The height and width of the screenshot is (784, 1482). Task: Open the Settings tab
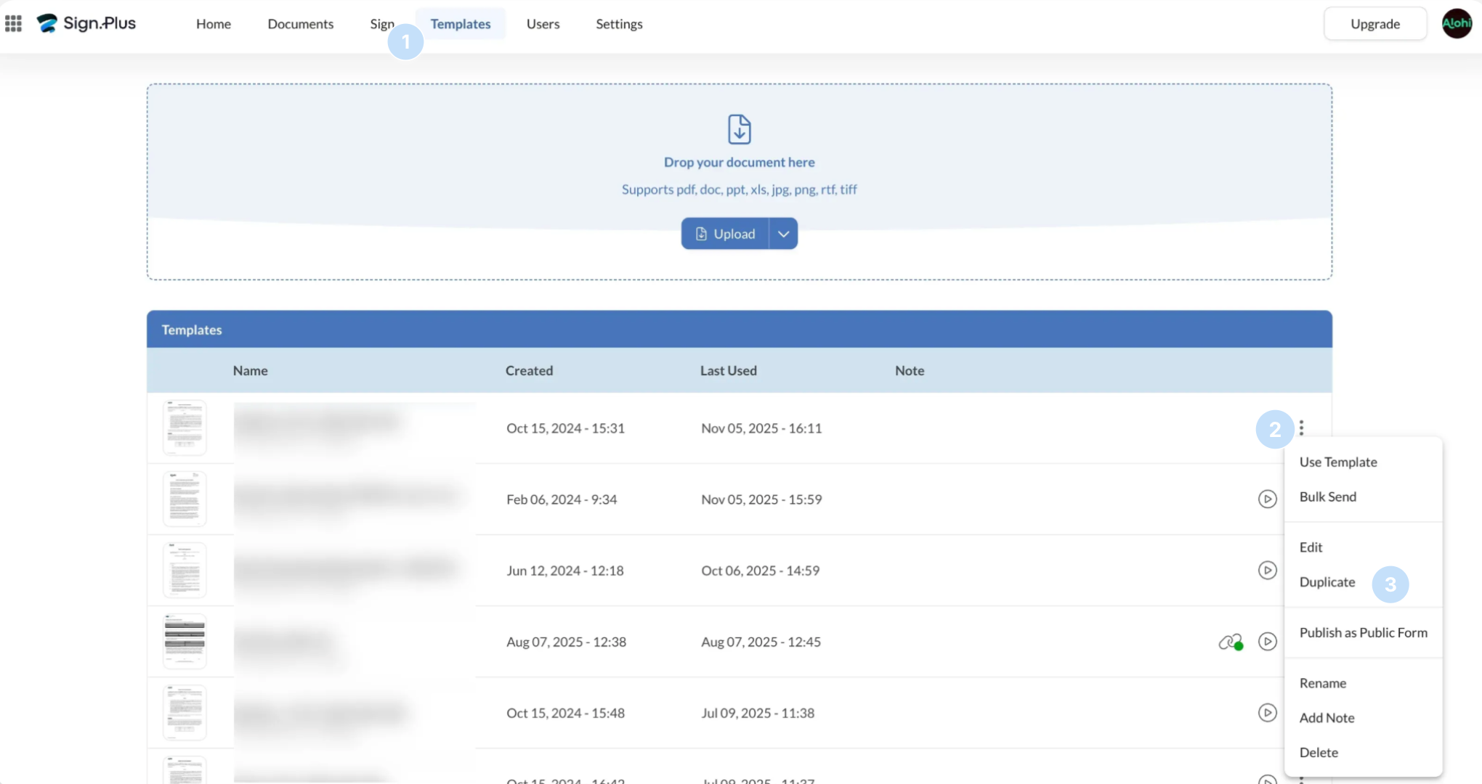coord(619,24)
